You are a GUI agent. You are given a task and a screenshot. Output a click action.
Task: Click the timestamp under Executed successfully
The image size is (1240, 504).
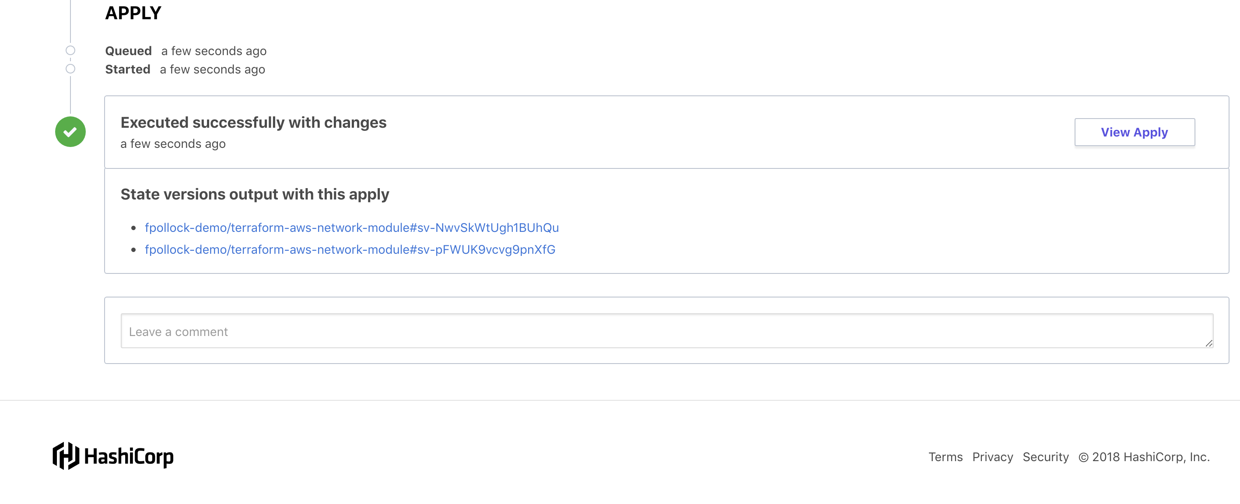[173, 144]
